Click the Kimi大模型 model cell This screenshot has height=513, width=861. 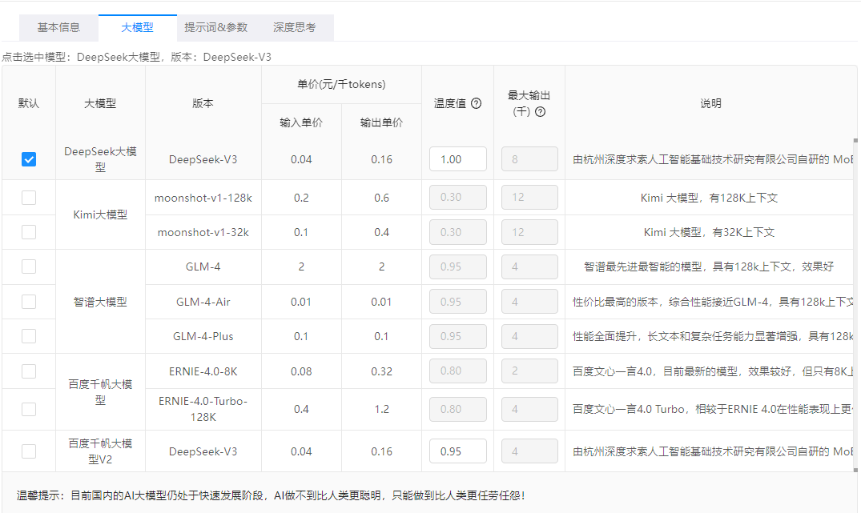(x=100, y=214)
